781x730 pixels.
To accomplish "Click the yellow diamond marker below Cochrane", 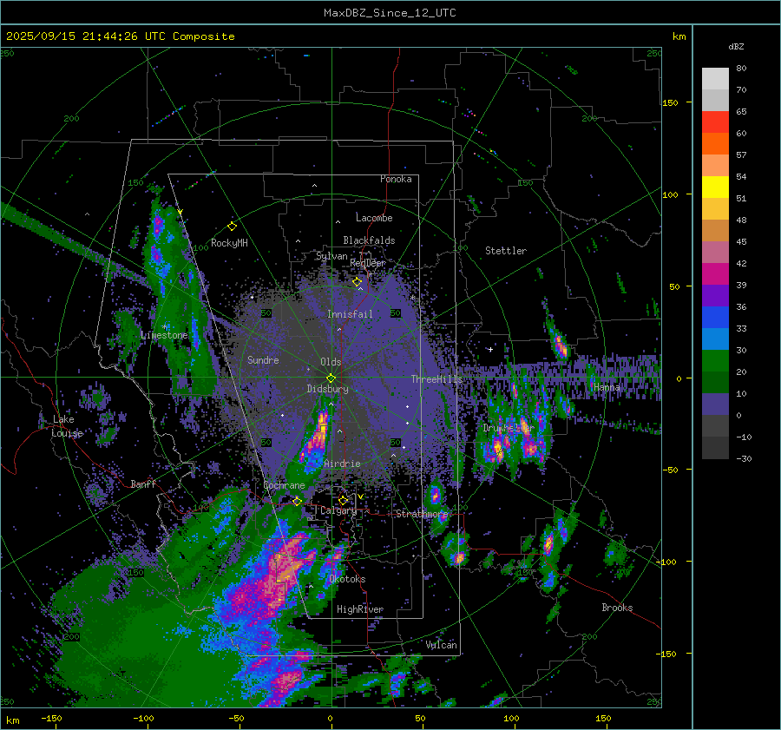I will click(297, 501).
